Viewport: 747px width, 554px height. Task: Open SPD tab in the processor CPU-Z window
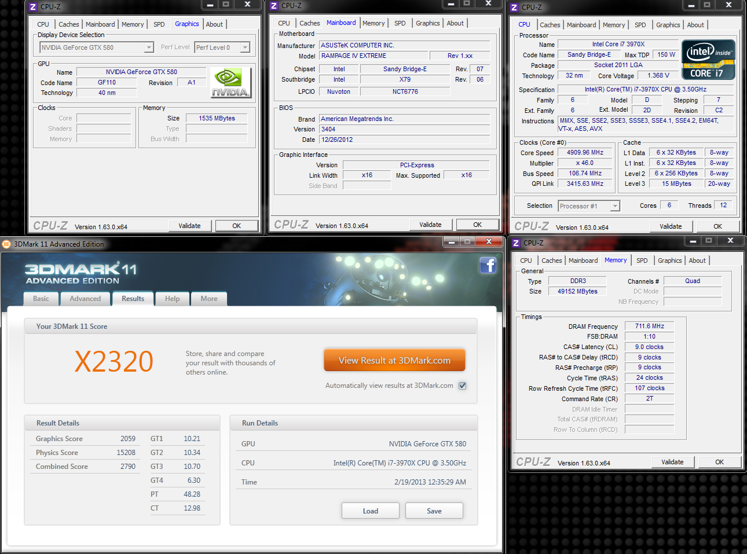(x=640, y=25)
